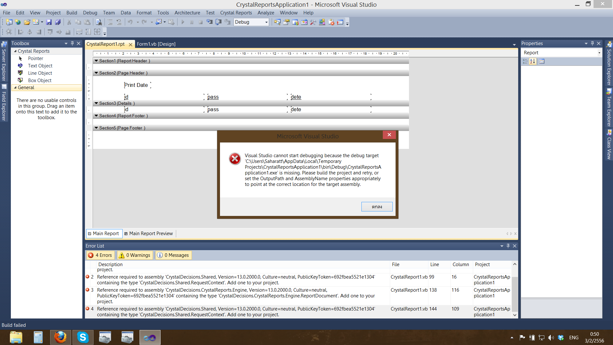Image resolution: width=613 pixels, height=345 pixels.
Task: Close the error dialog with red X
Action: tap(389, 135)
